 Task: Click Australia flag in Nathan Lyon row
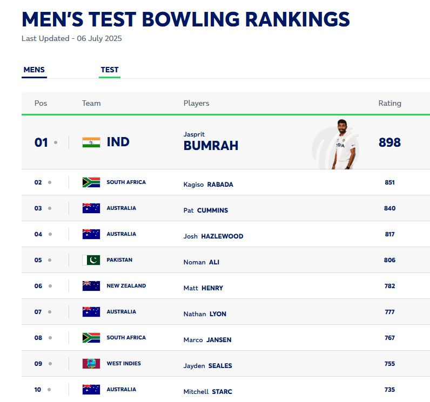click(91, 312)
